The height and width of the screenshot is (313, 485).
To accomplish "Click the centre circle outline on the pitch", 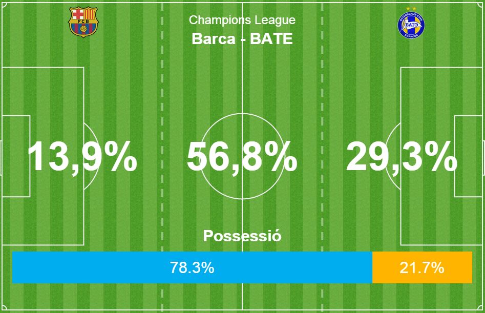I will coord(242,114).
